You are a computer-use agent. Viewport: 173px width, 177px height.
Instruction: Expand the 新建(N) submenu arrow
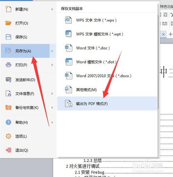click(52, 9)
